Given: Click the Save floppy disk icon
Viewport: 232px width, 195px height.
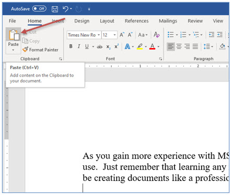Looking at the screenshot, I should 55,9.
